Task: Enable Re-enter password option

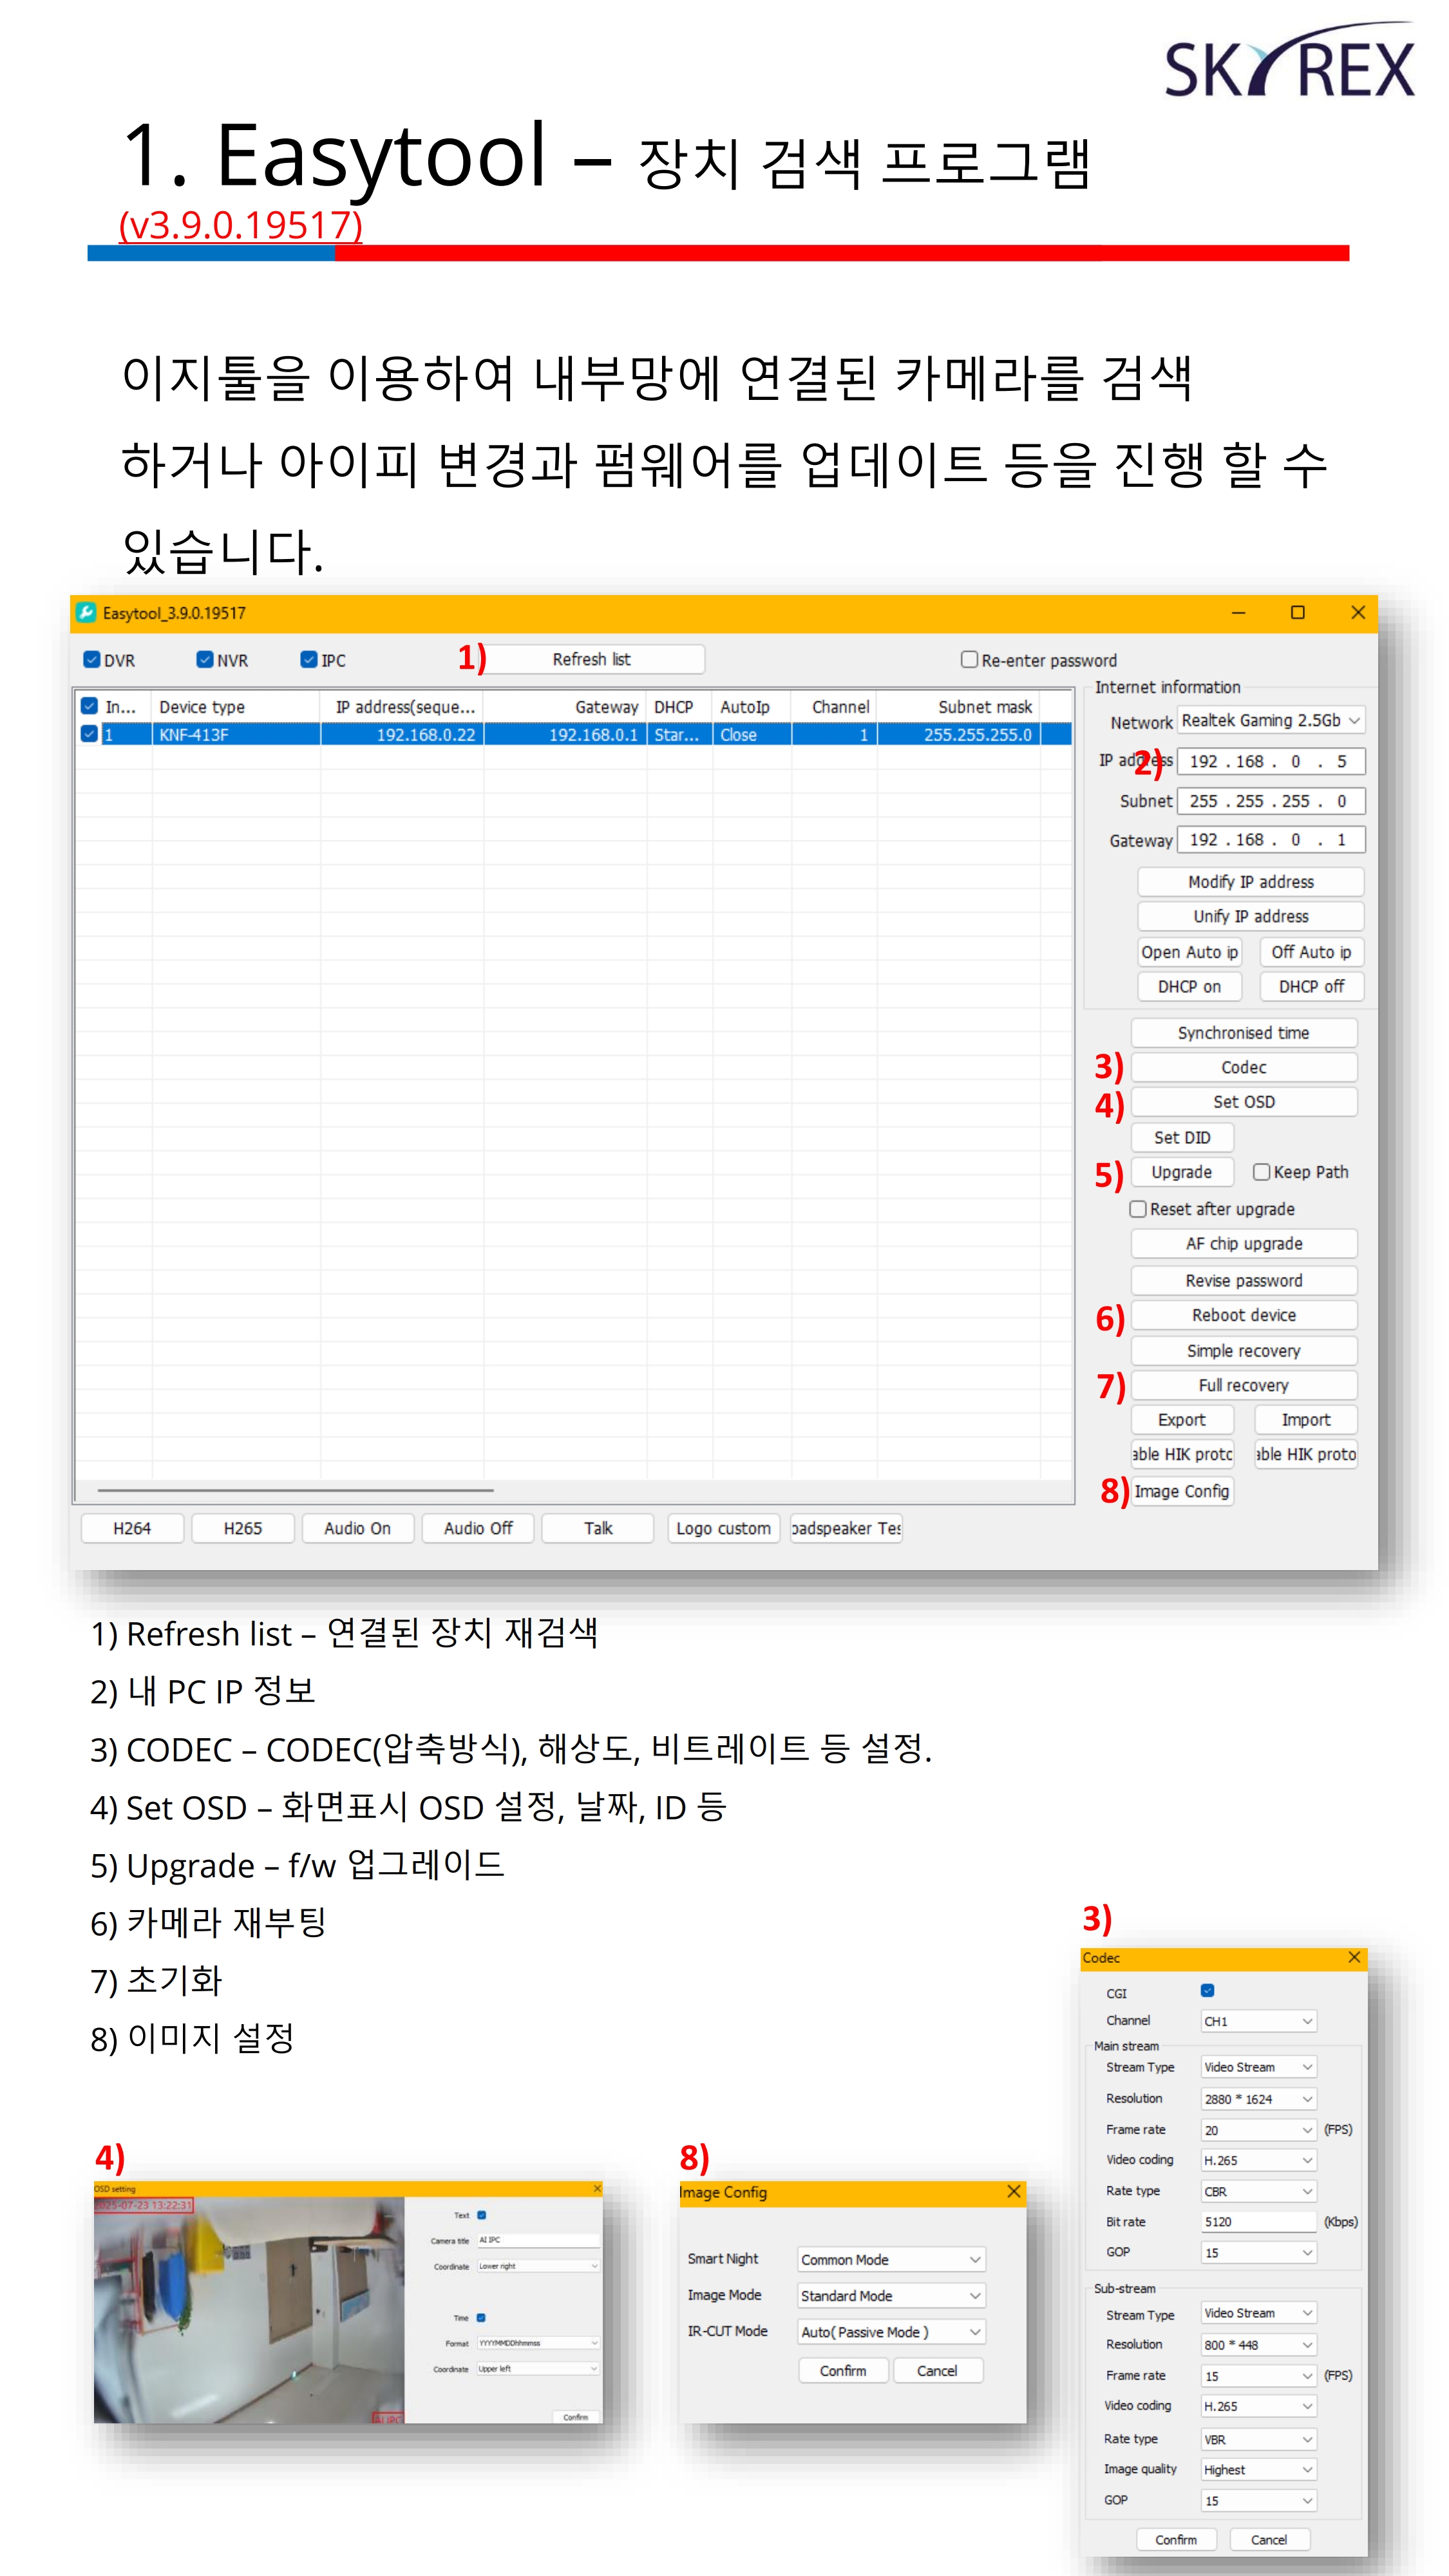Action: (x=968, y=659)
